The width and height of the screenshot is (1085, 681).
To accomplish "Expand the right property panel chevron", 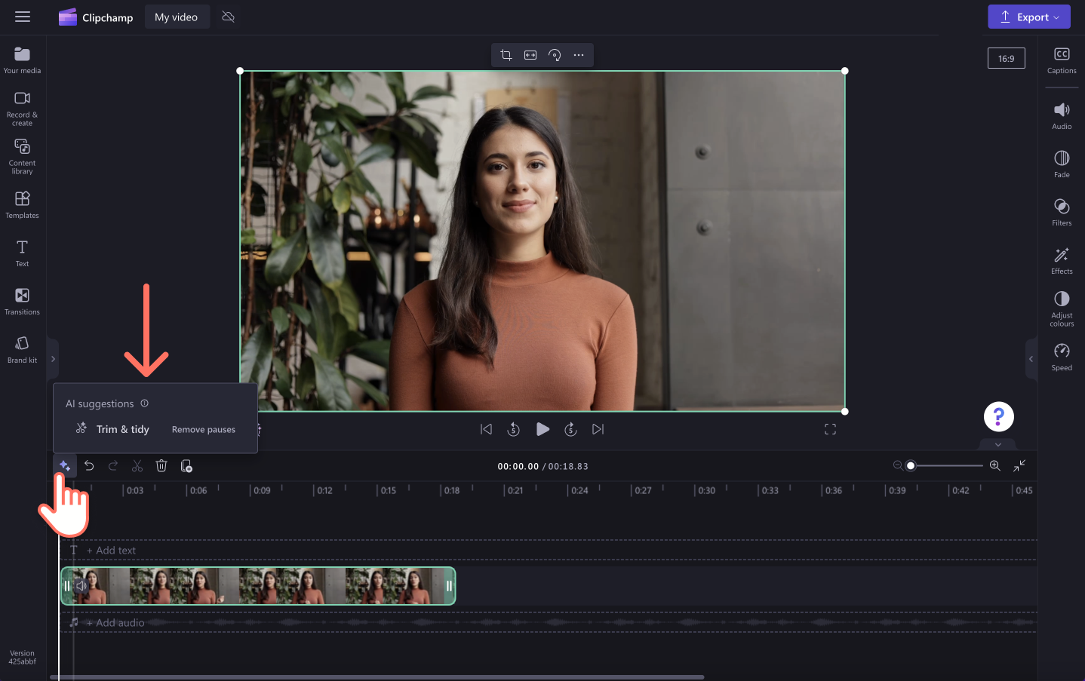I will (x=1031, y=359).
